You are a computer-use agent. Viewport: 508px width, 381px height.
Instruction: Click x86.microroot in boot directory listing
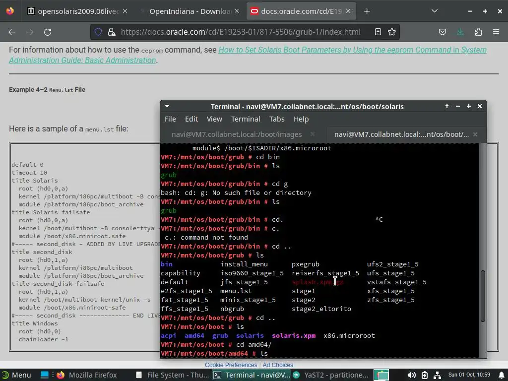(x=349, y=336)
